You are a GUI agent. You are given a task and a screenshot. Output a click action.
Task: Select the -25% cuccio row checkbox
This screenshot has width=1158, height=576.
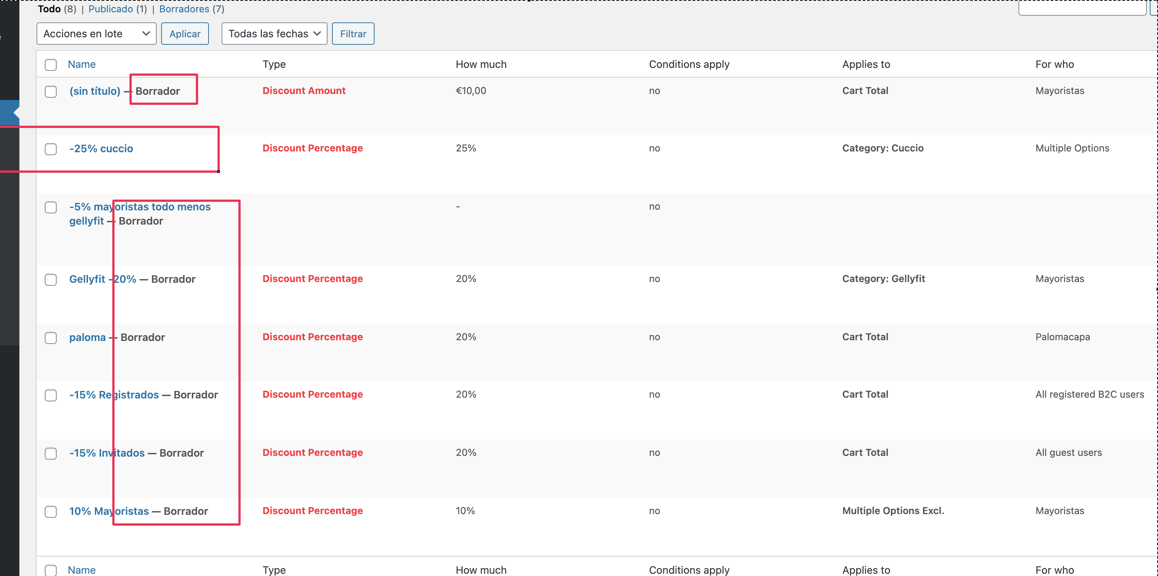tap(51, 149)
